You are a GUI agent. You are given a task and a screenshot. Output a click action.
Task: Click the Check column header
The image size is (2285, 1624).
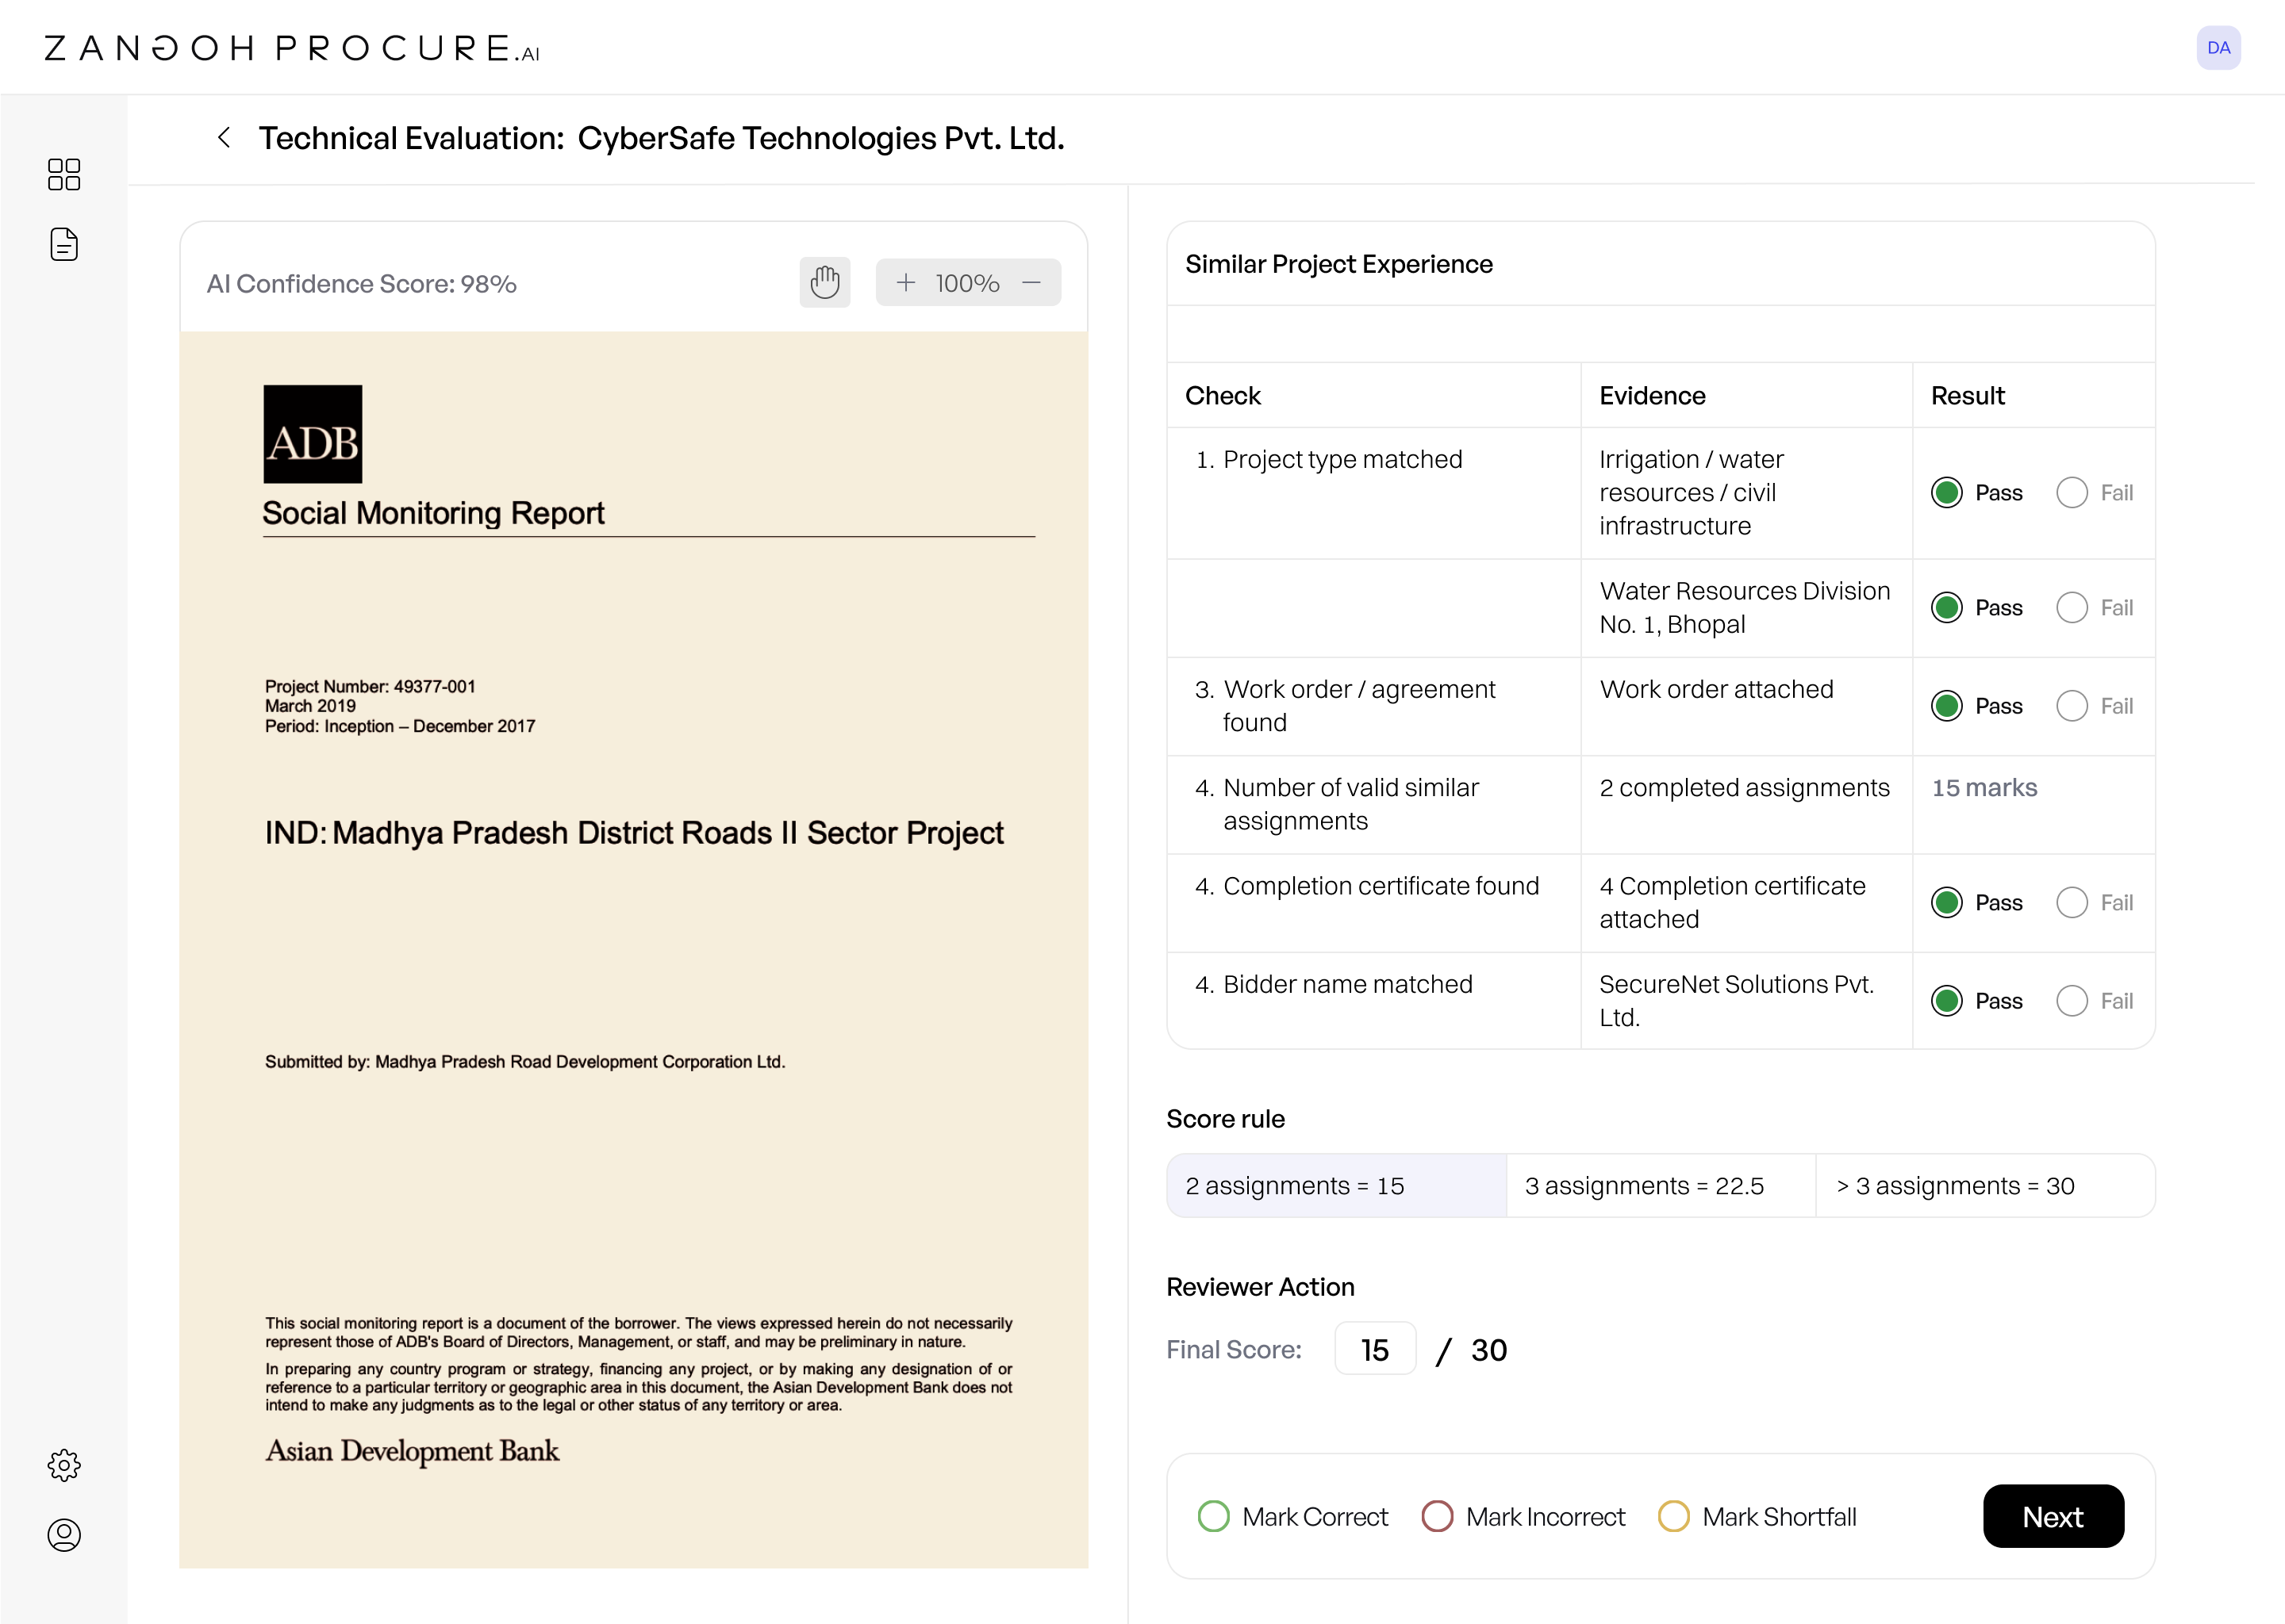coord(1223,396)
